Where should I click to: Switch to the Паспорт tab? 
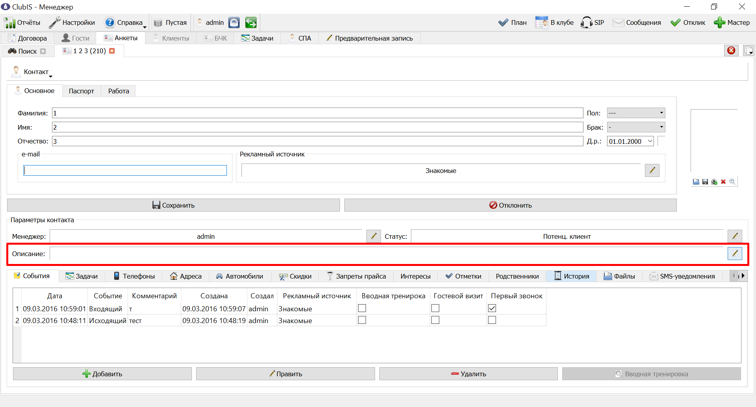tap(82, 91)
